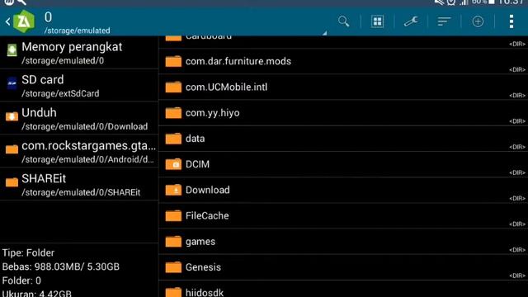This screenshot has height=297, width=528.
Task: Open com.yy.hiyo folder
Action: tap(343, 113)
